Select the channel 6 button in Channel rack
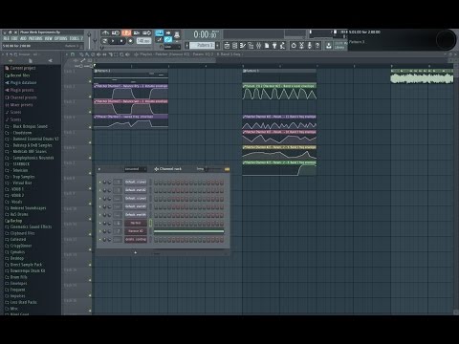The width and height of the screenshot is (459, 344). [136, 223]
